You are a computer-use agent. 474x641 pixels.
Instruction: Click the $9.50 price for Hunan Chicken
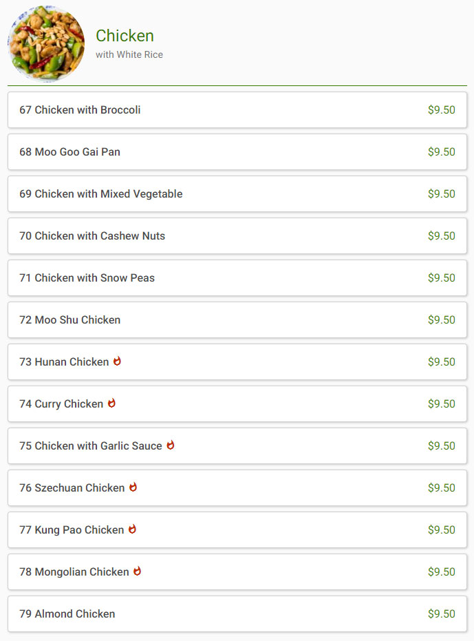click(441, 361)
